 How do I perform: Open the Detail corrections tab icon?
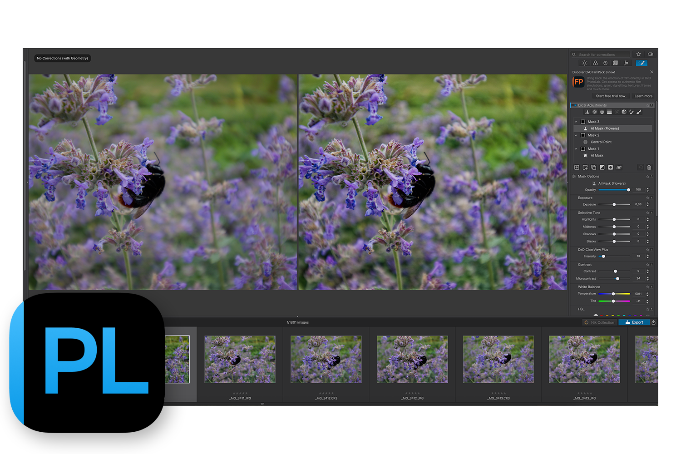[605, 63]
